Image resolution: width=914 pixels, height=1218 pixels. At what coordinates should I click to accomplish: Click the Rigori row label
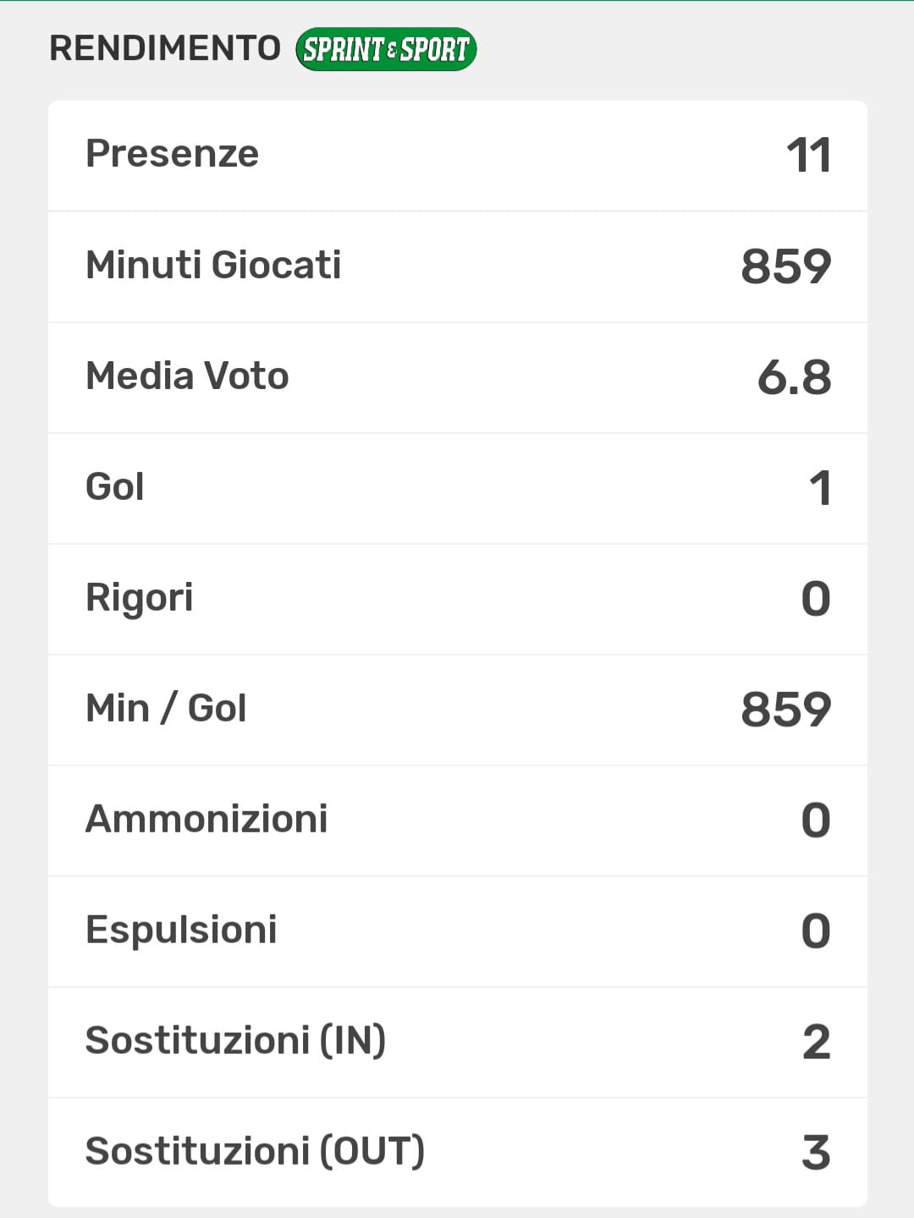point(140,598)
